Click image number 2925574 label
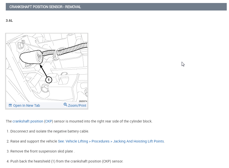229x168 pixels. pyautogui.click(x=83, y=101)
